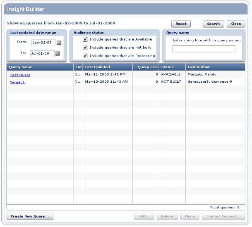Click the From date input field
252x227 pixels.
43,43
